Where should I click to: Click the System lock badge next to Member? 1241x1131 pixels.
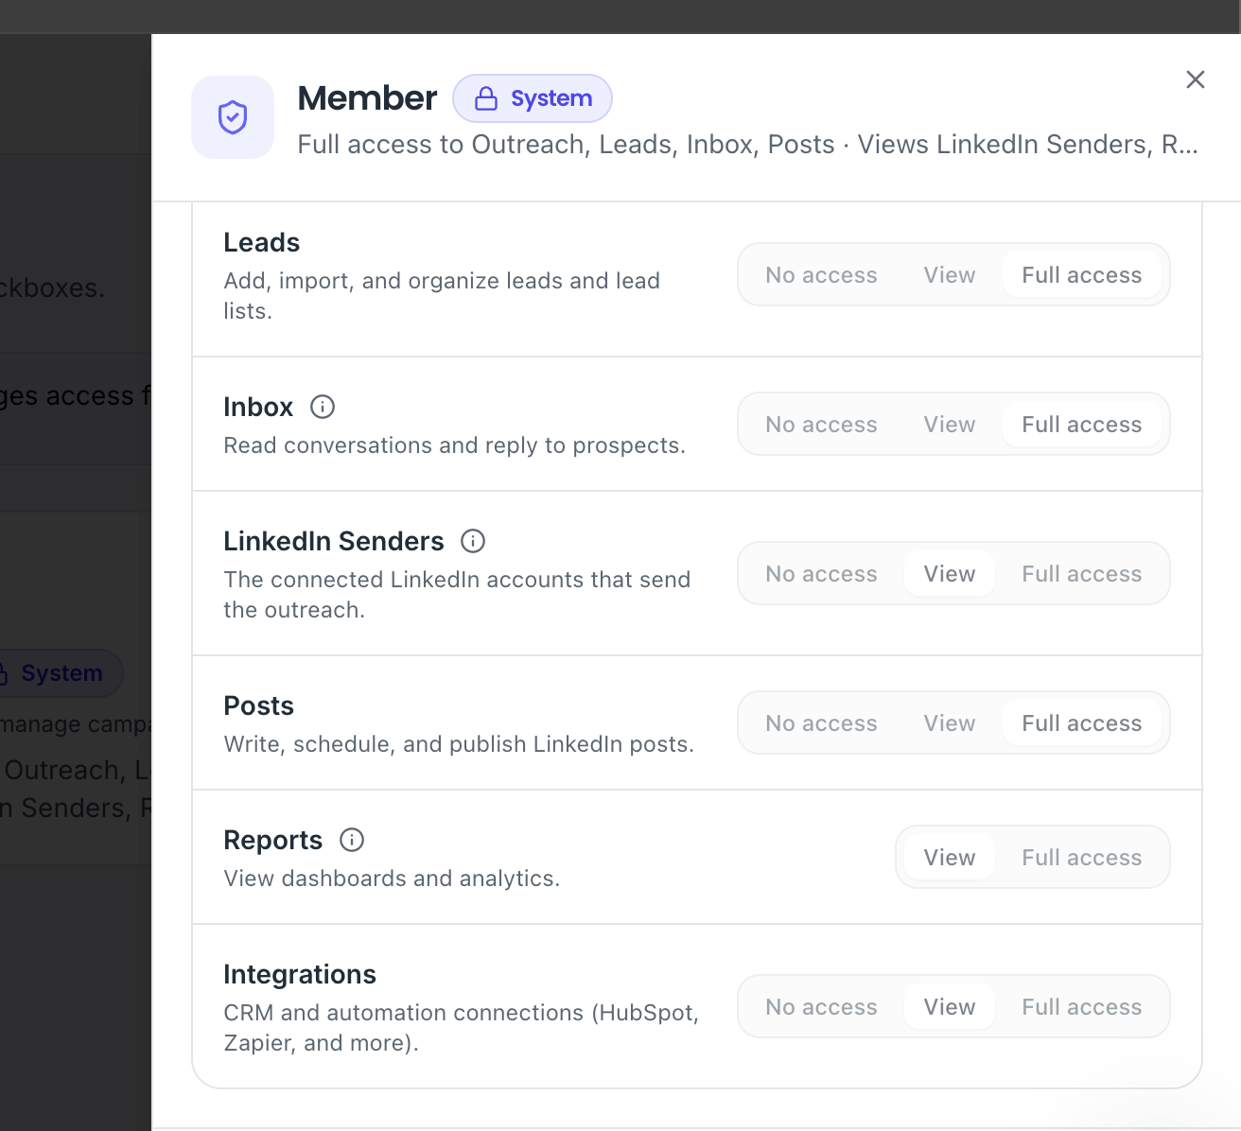click(533, 98)
